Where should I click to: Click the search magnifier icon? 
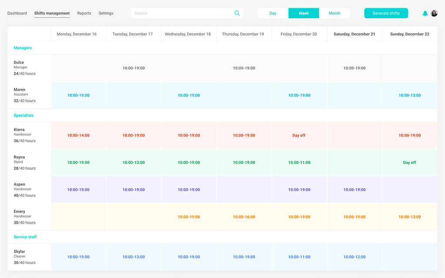point(237,13)
